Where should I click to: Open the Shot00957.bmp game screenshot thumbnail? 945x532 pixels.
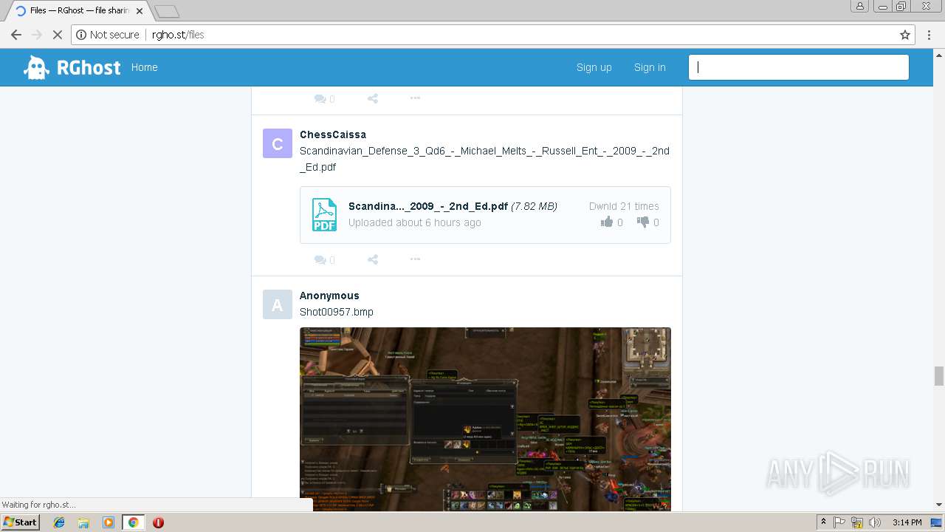[485, 419]
